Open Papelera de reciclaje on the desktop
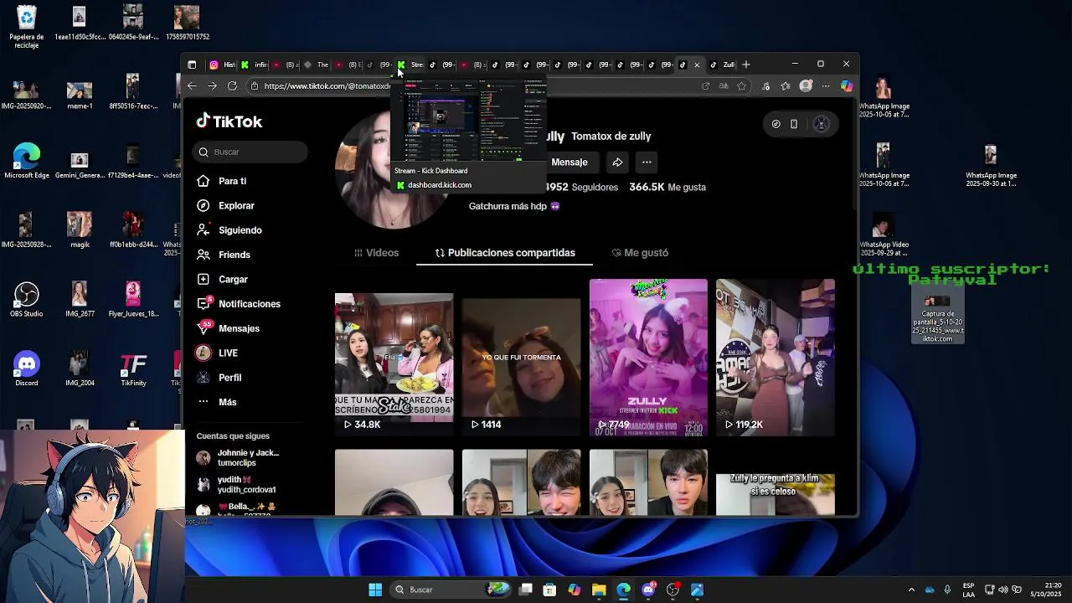The height and width of the screenshot is (603, 1072). pos(27,27)
